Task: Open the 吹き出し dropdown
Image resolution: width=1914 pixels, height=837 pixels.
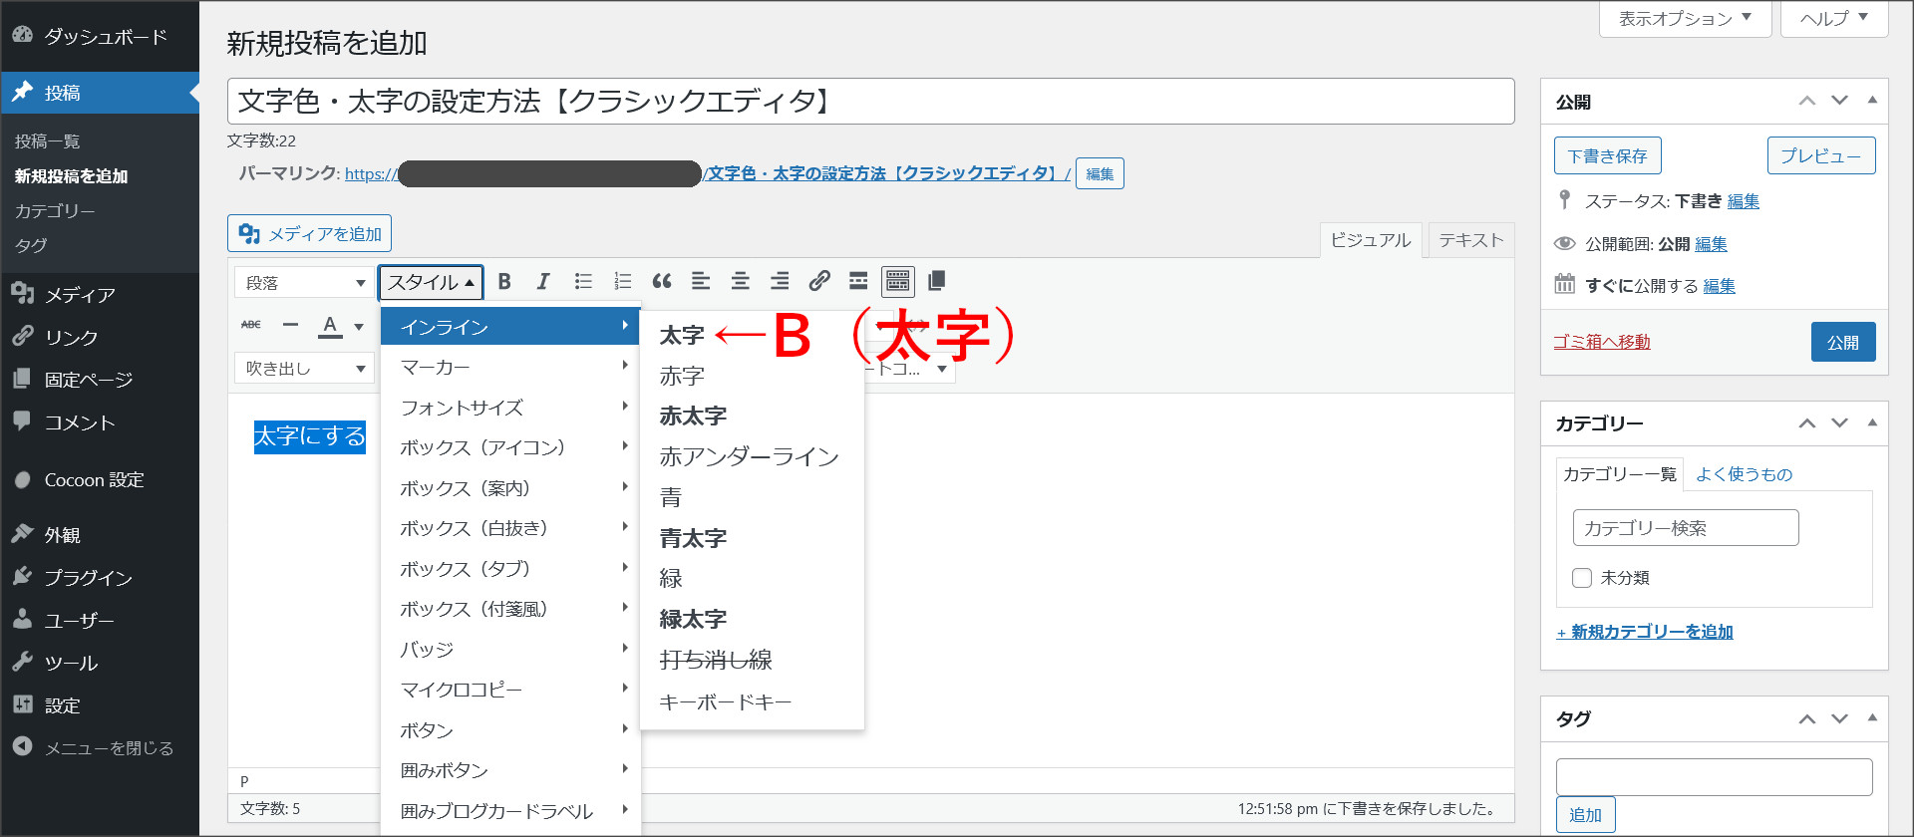Action: [x=303, y=369]
